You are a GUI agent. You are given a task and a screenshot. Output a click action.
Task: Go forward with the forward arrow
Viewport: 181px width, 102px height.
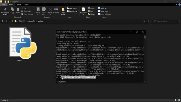pos(6,21)
